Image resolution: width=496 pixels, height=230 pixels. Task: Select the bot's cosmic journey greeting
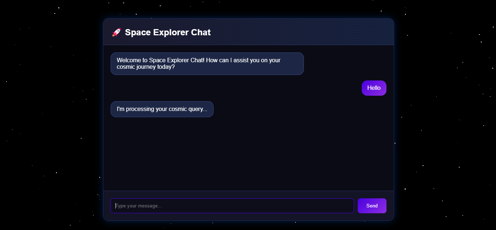[207, 64]
